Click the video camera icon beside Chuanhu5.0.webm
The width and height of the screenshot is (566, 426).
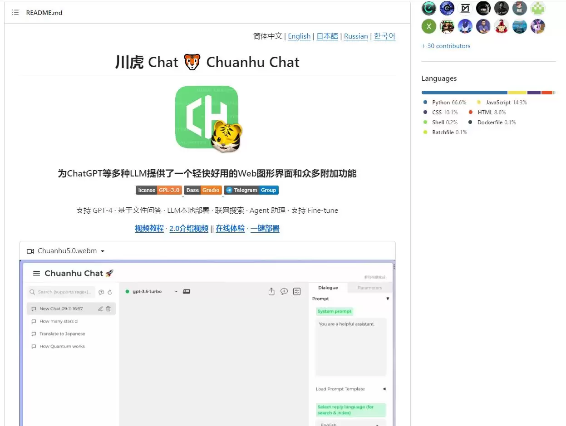[x=30, y=251]
